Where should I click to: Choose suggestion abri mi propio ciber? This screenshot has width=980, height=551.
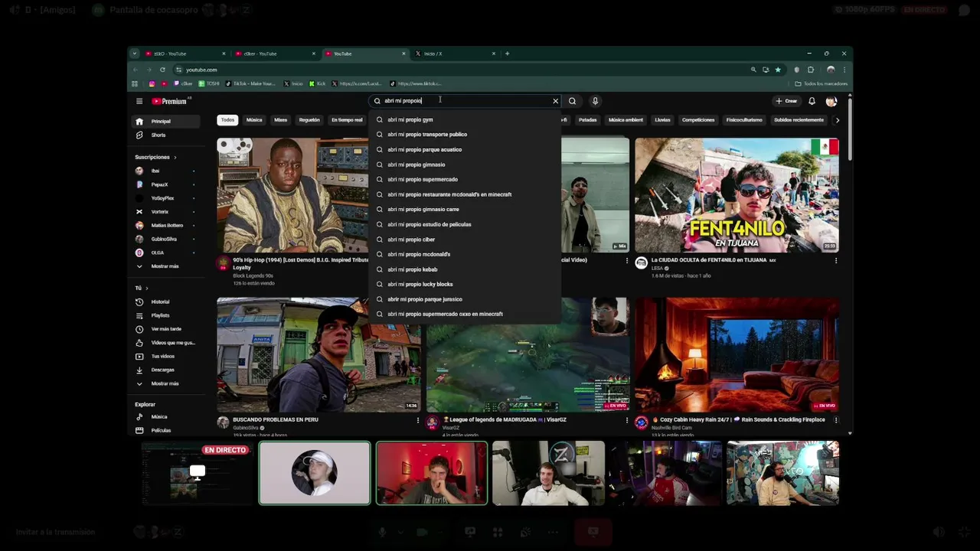[x=465, y=240]
